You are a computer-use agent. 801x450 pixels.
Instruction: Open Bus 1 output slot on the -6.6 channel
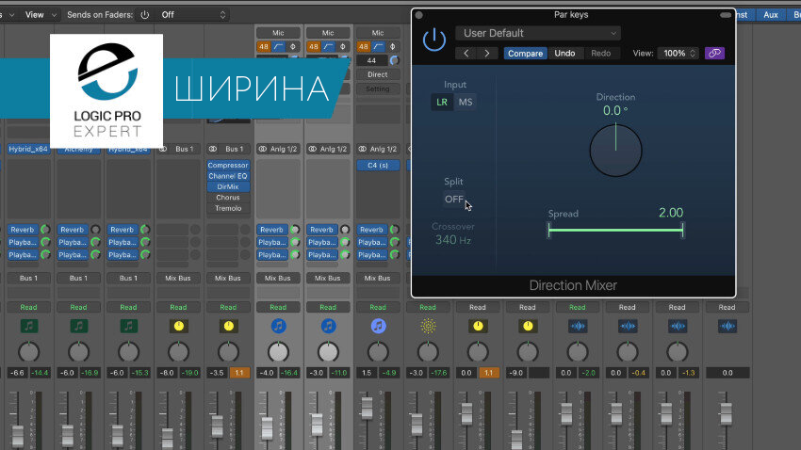[28, 278]
